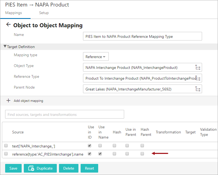The width and height of the screenshot is (218, 175).
Task: Click source text reference[type:'AC_PIESInterchange'].name
Action: (x=48, y=154)
